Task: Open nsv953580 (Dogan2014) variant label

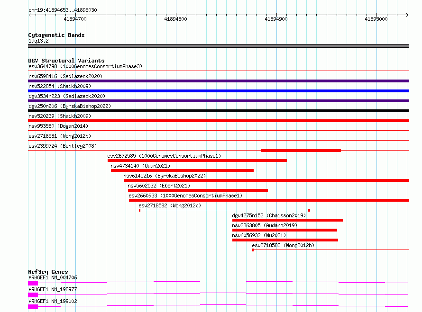Action: click(x=58, y=126)
